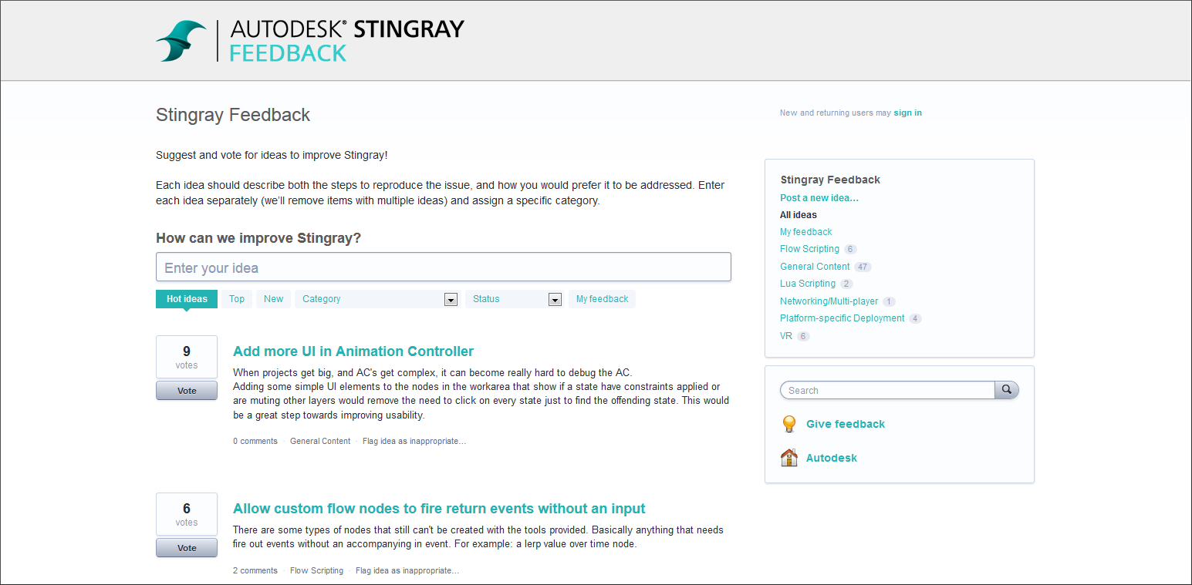Image resolution: width=1192 pixels, height=585 pixels.
Task: Flag the Animation Controller idea as inappropriate
Action: click(414, 442)
